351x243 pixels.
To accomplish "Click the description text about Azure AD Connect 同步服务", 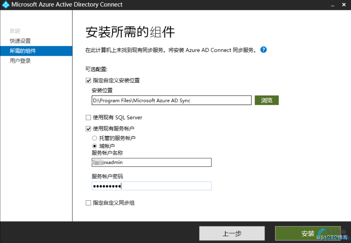I will pos(171,50).
